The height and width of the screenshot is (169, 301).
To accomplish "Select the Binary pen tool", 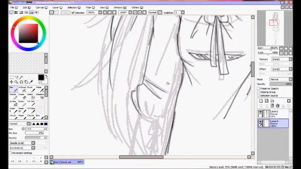I will point(23,103).
